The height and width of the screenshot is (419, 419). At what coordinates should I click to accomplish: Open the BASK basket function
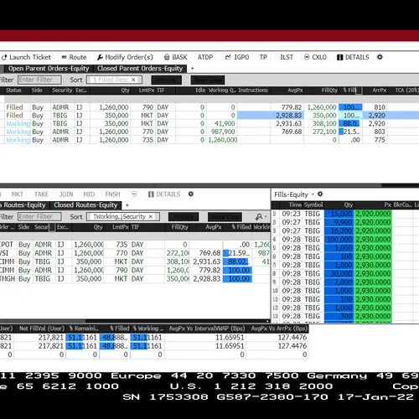[176, 57]
